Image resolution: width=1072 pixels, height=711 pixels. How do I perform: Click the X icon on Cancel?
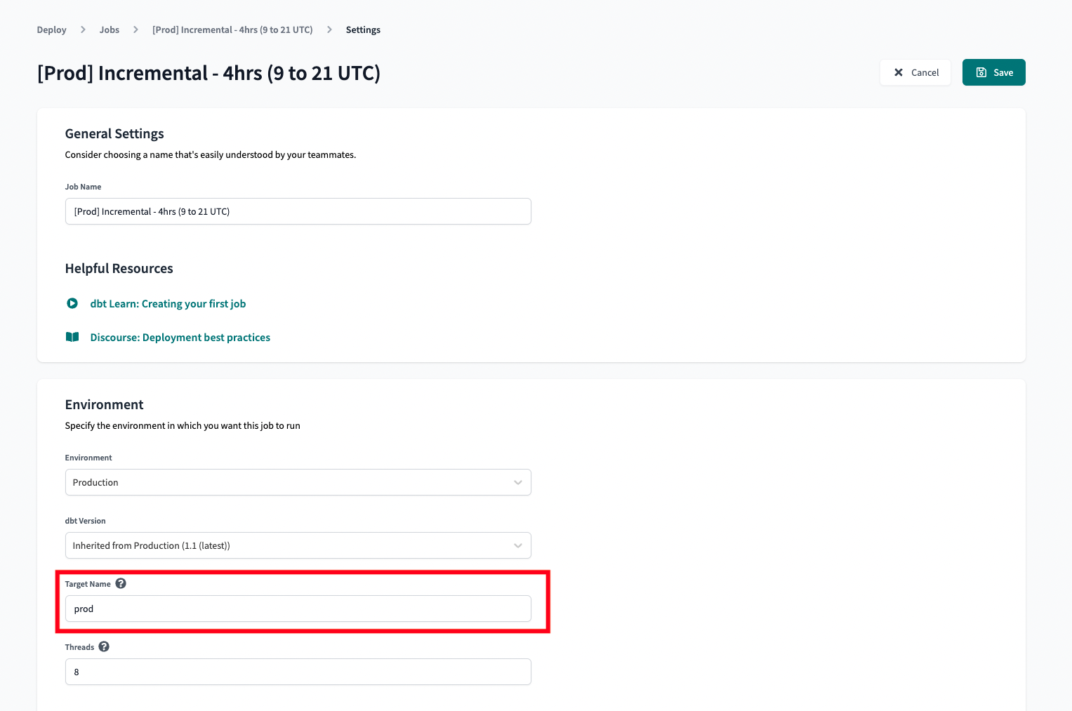(899, 72)
